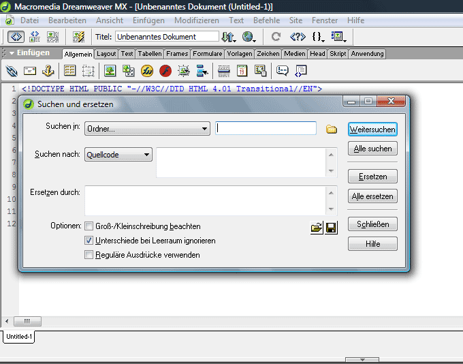Draw Layer icon

pyautogui.click(x=88, y=71)
